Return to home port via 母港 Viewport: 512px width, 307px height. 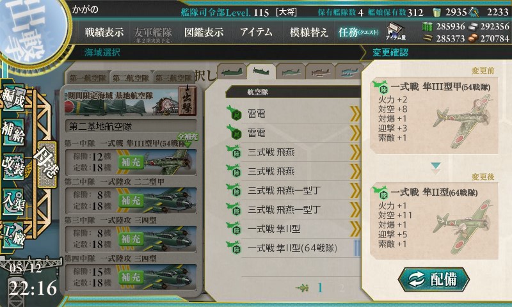click(x=46, y=164)
